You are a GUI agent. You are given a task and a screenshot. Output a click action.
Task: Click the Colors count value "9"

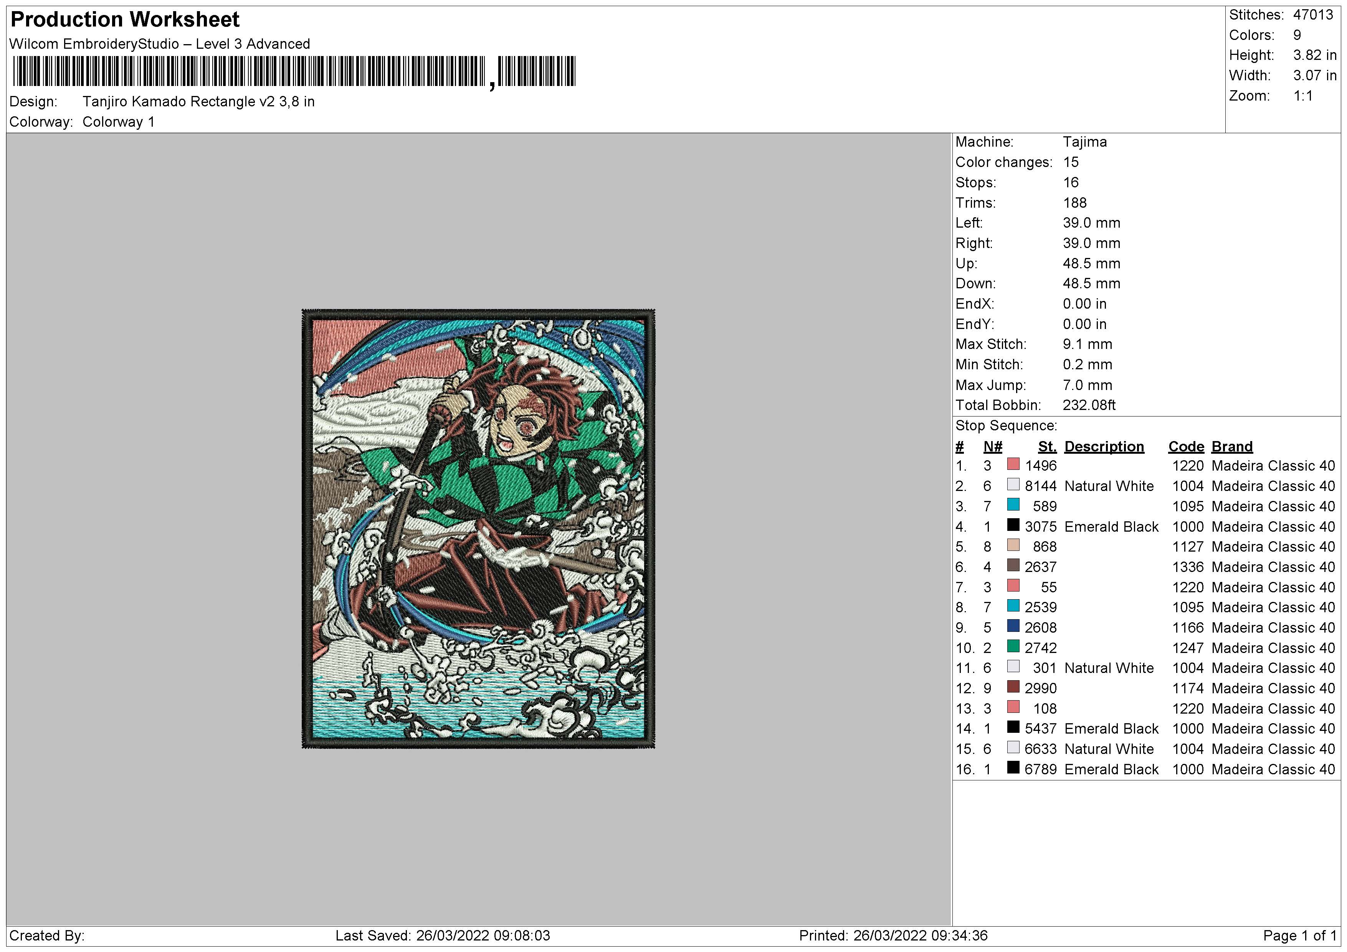point(1297,35)
